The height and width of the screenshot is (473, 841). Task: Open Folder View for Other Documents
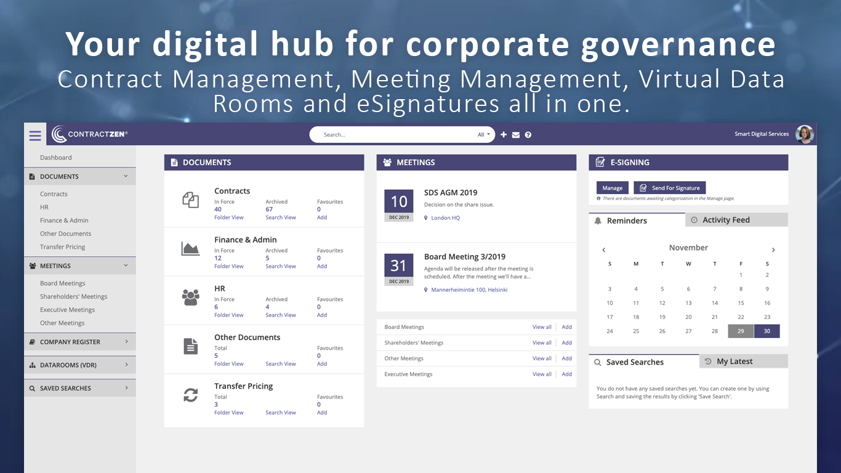(229, 364)
